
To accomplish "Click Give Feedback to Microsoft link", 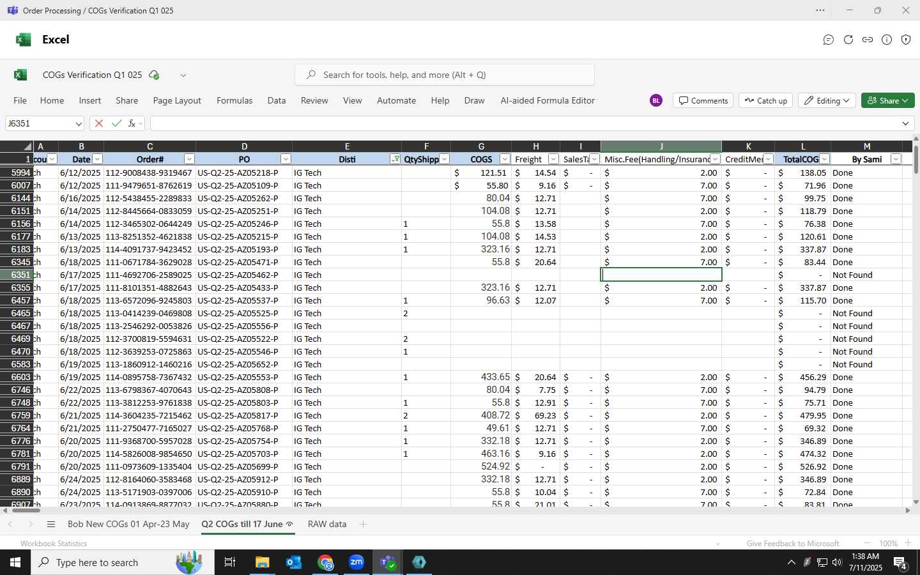I will click(793, 544).
